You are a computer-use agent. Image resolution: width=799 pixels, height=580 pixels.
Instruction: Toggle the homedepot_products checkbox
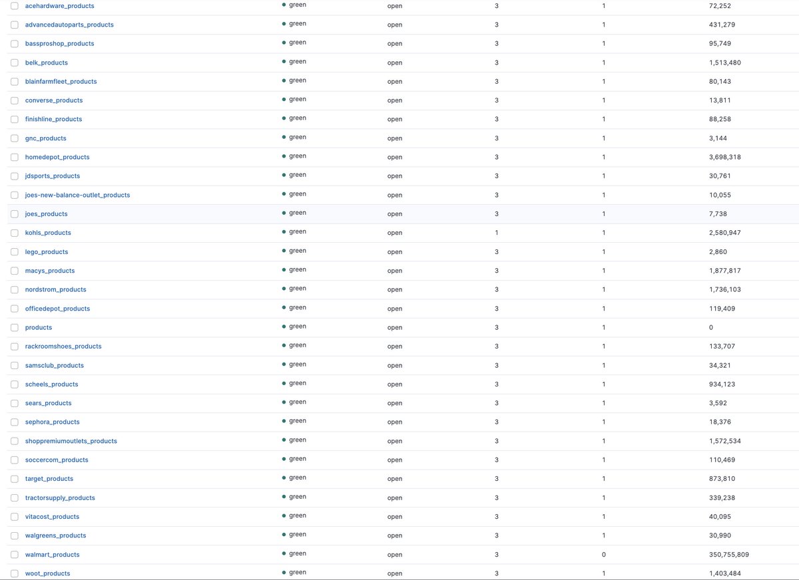(x=15, y=157)
